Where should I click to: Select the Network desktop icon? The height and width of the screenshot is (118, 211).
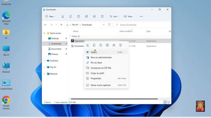click(x=6, y=68)
